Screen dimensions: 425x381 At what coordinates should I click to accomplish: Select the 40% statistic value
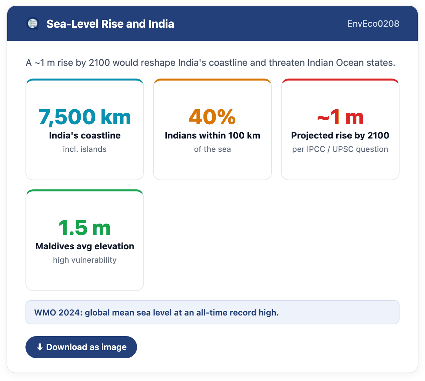(x=212, y=117)
